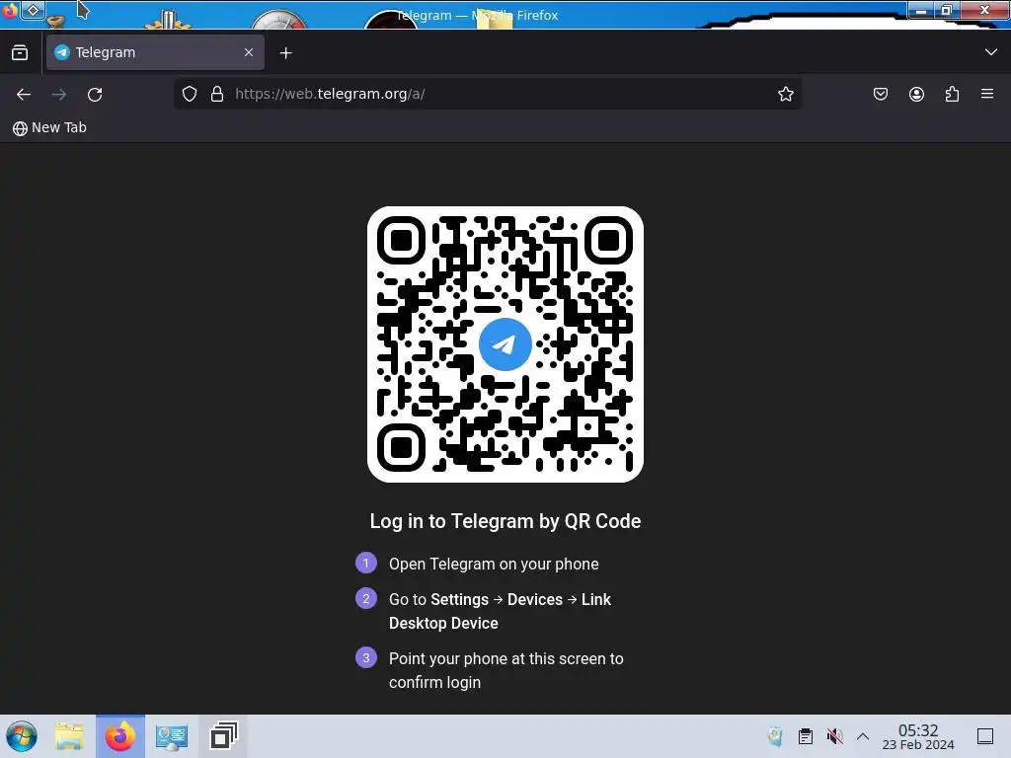Image resolution: width=1011 pixels, height=758 pixels.
Task: Click the system tray notepad icon
Action: [x=775, y=736]
